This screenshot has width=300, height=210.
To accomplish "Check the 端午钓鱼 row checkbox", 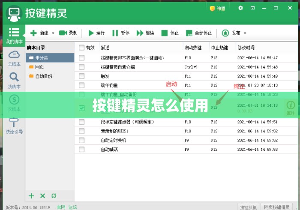I will [x=82, y=85].
